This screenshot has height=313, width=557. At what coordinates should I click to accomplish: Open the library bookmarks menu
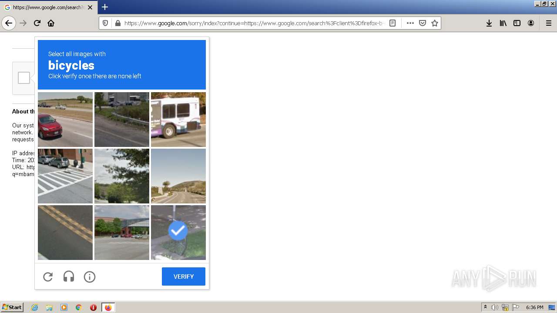pos(503,23)
